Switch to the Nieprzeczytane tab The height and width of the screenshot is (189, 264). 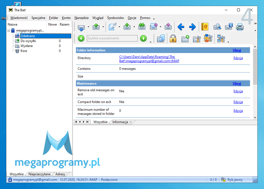pyautogui.click(x=39, y=174)
